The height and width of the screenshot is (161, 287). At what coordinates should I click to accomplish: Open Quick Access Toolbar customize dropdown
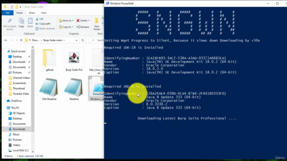tap(21, 7)
